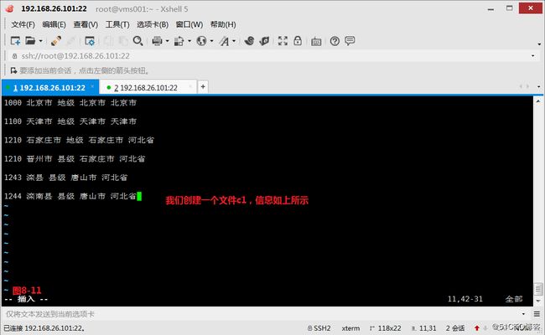The height and width of the screenshot is (335, 545).
Task: Launch the Xagent leaf icon
Action: [264, 41]
